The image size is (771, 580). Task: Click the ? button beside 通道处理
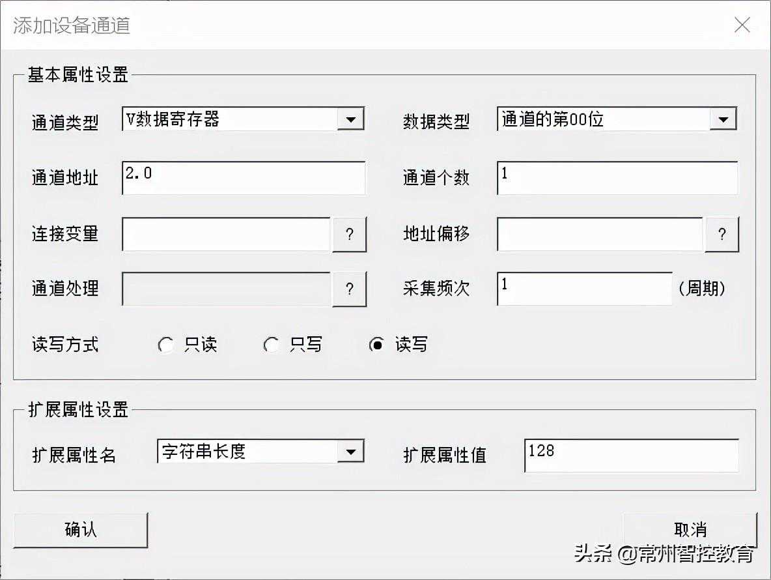(350, 289)
